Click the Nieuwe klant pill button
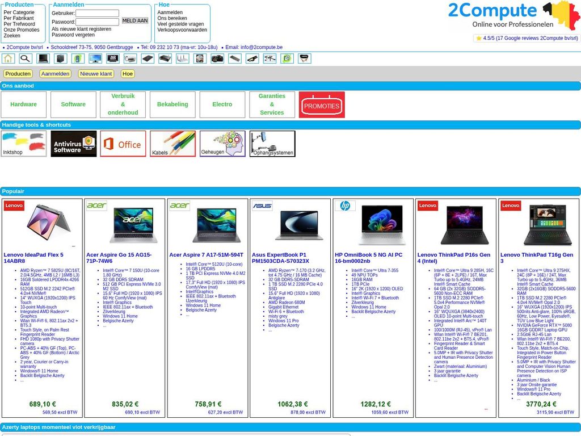The image size is (581, 436). (96, 74)
